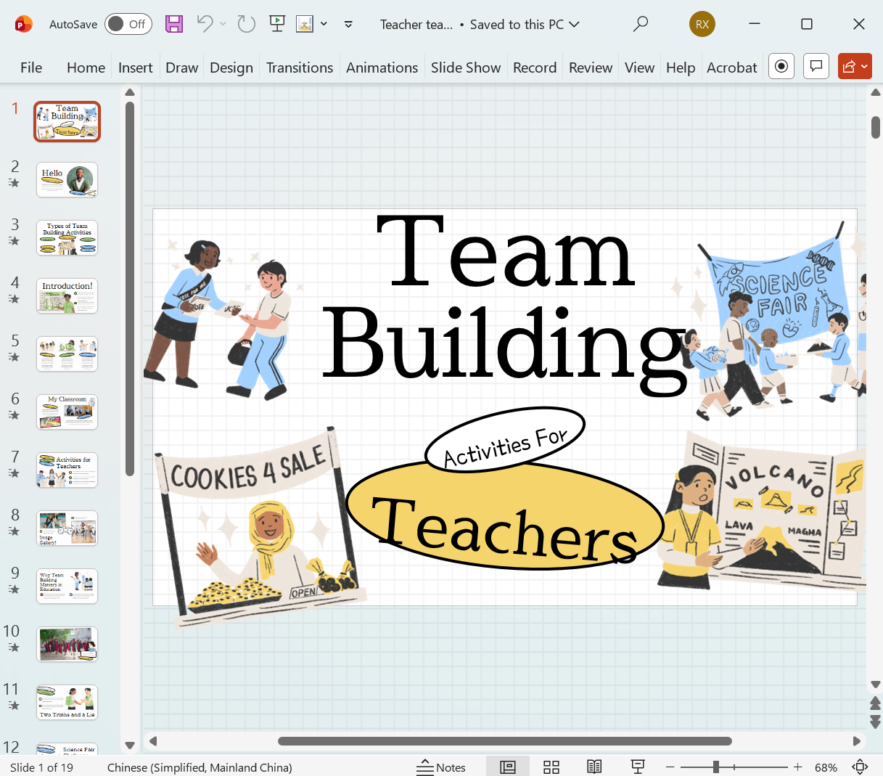Switch to Slide Sorter view icon
This screenshot has height=776, width=883.
click(551, 767)
